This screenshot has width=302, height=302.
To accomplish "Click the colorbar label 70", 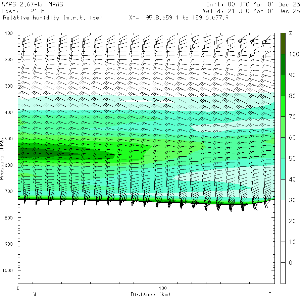I will click(x=292, y=117).
